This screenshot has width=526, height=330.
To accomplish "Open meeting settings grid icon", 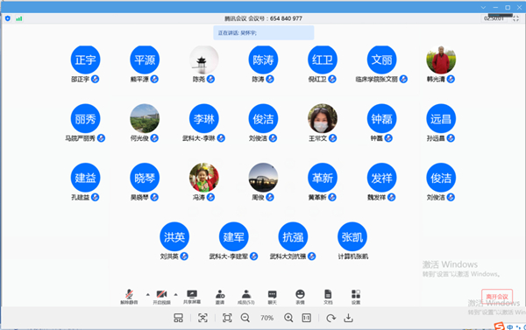I will pyautogui.click(x=356, y=297).
